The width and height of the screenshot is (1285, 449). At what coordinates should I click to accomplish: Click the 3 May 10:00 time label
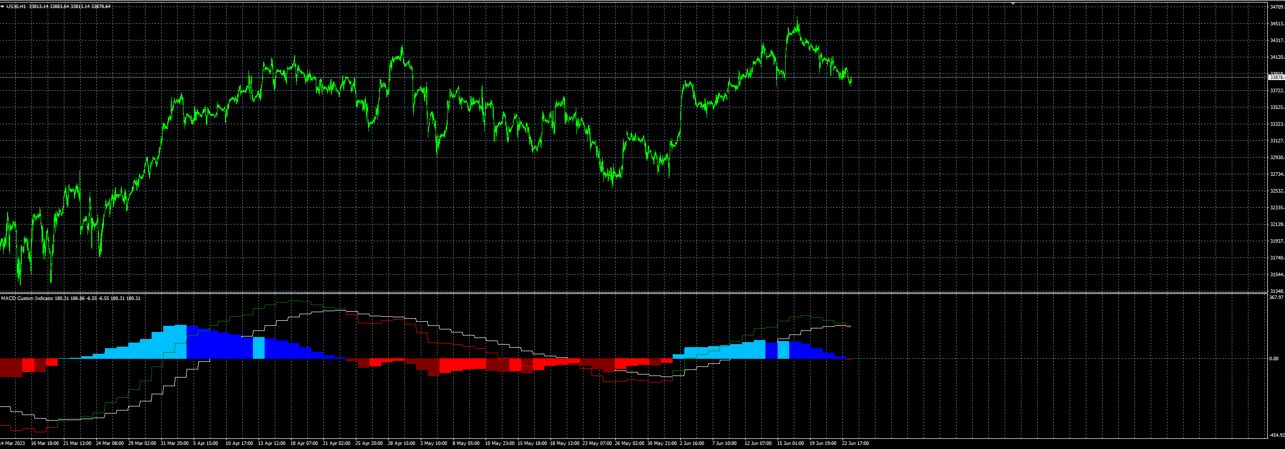[433, 443]
